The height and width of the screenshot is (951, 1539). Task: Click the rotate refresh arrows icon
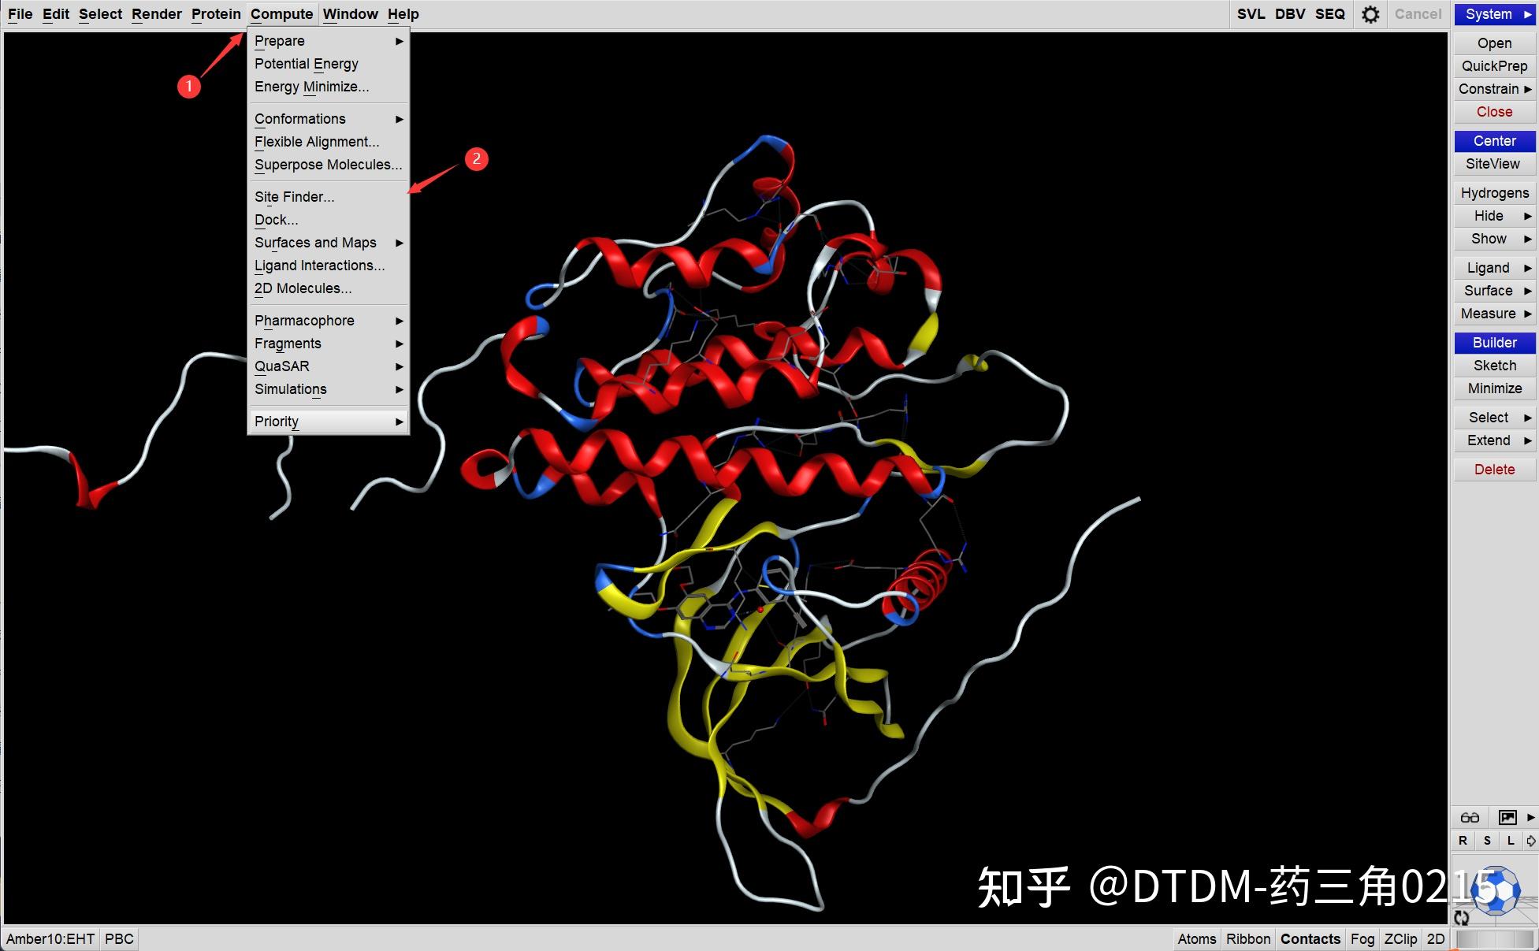[x=1462, y=917]
